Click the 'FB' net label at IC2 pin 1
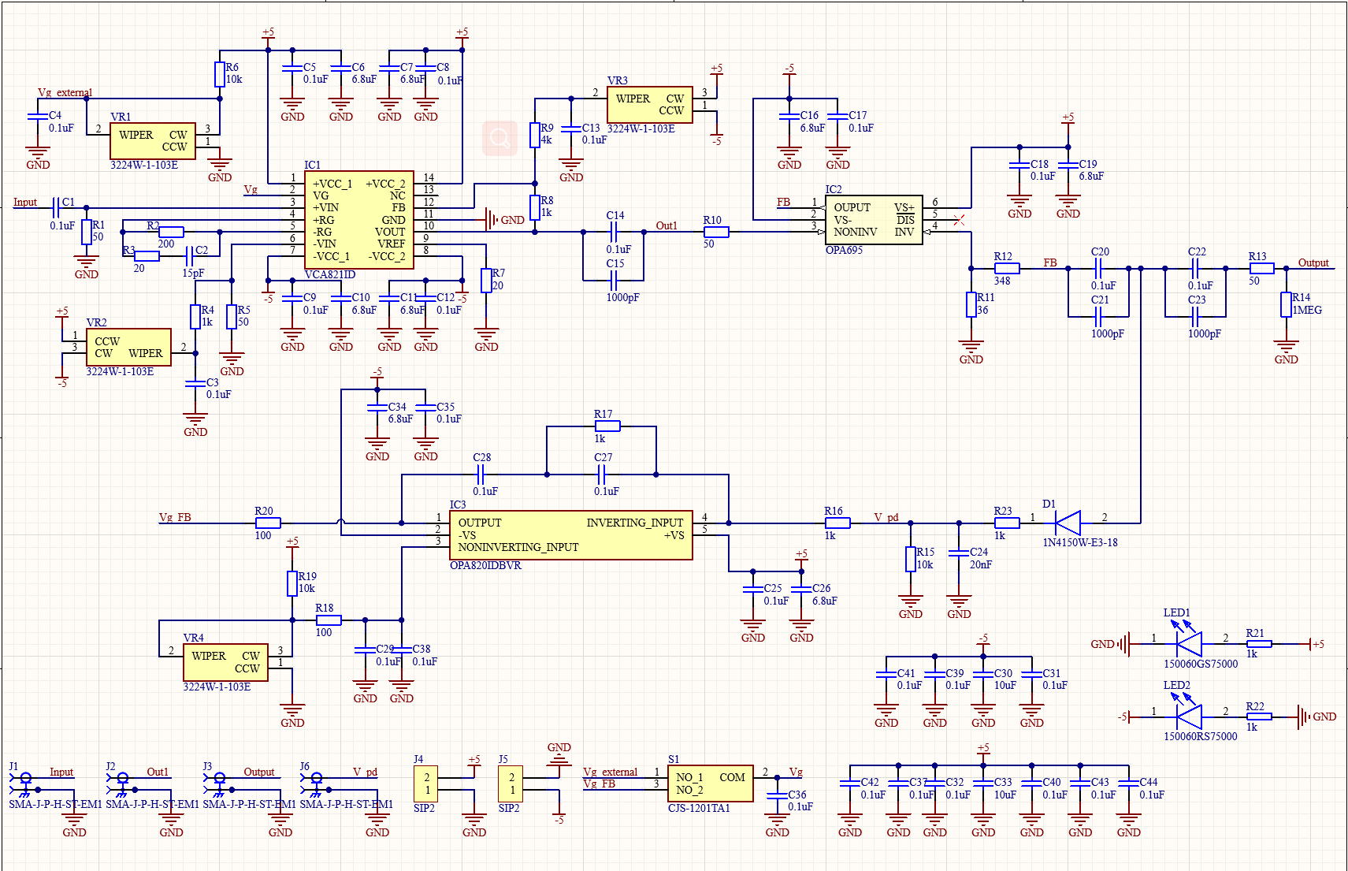Viewport: 1348px width, 871px height. (783, 203)
